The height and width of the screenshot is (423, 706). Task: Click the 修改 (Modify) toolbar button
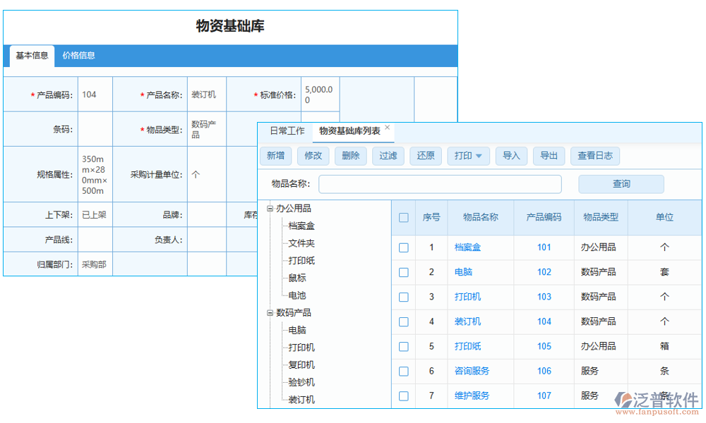313,156
